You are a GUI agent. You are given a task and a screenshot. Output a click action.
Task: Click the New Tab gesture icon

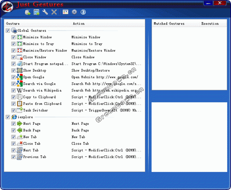tap(19, 137)
